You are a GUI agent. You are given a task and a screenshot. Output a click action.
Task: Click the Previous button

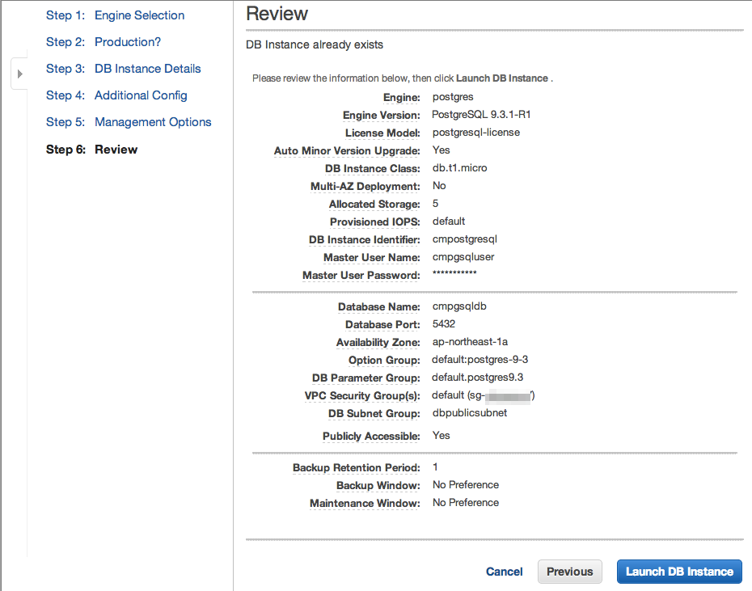coord(569,572)
